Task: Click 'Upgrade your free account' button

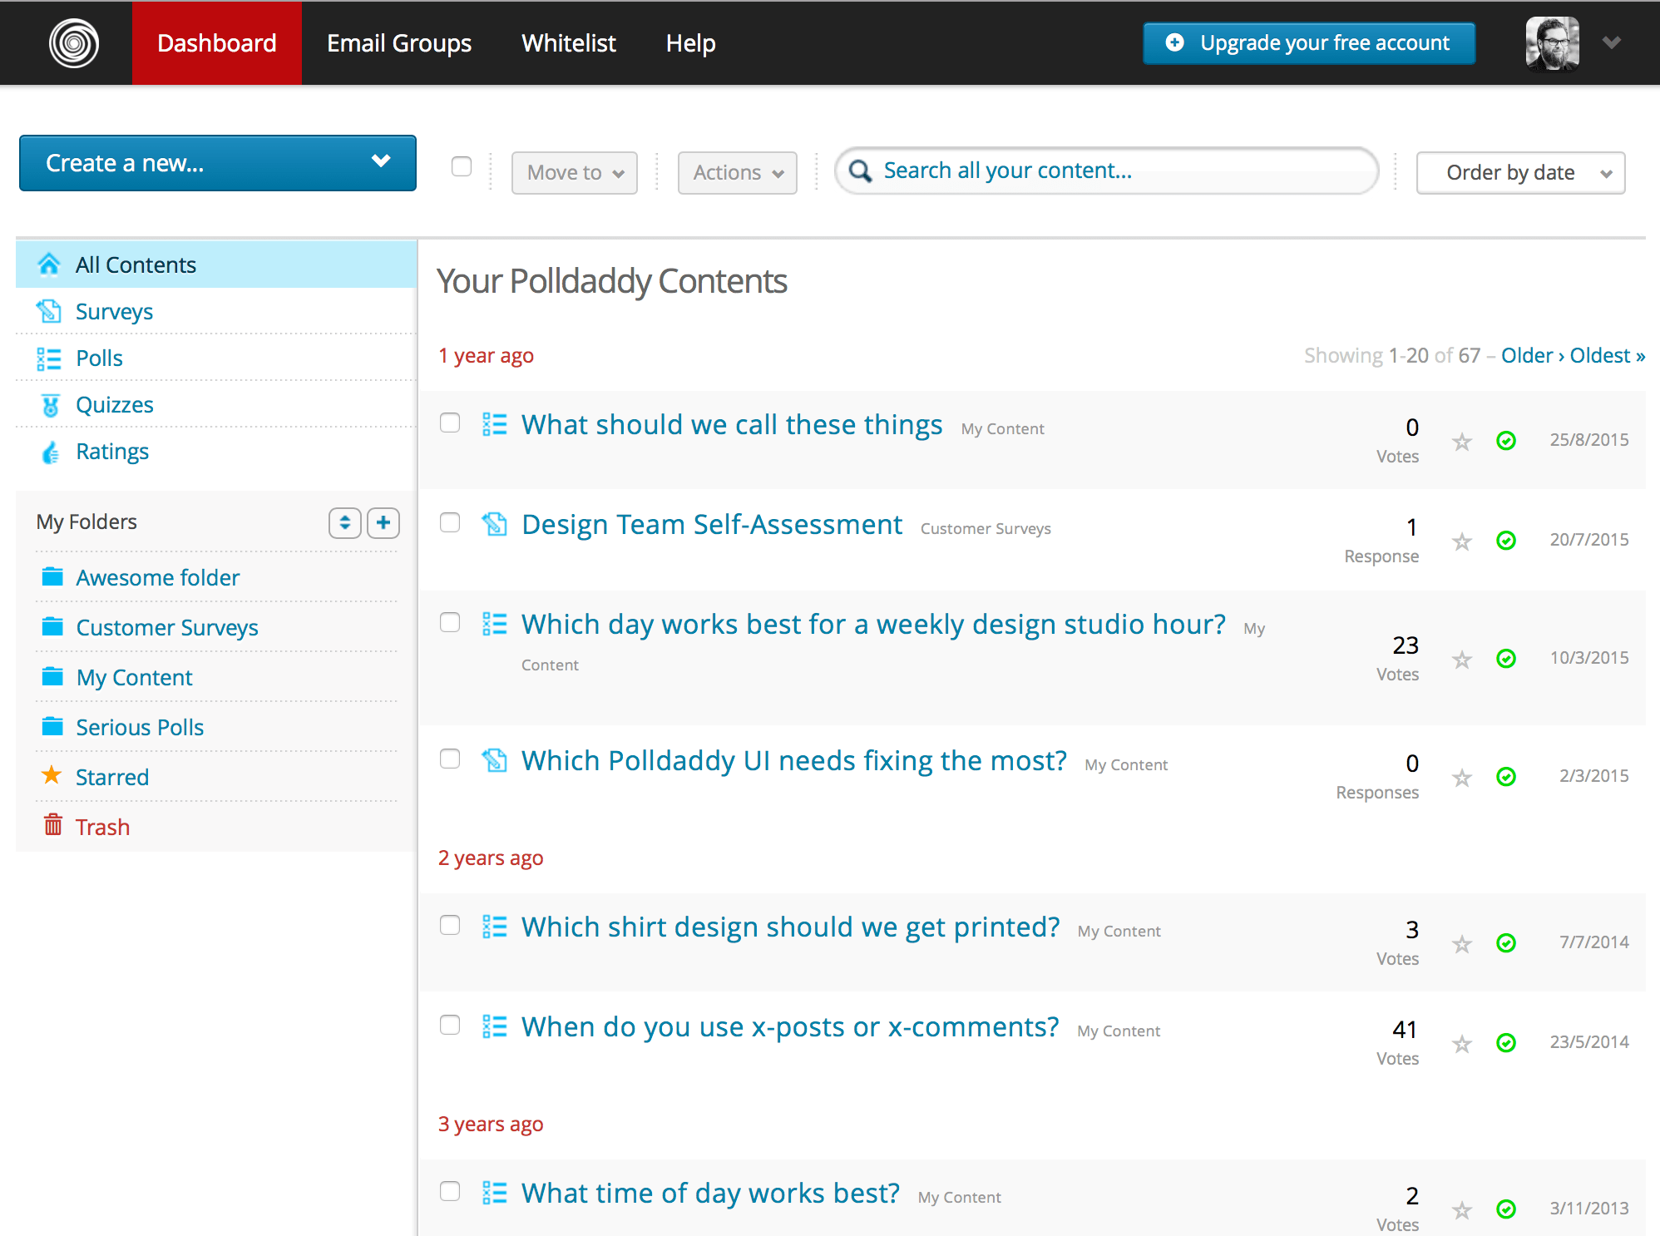Action: pos(1309,43)
